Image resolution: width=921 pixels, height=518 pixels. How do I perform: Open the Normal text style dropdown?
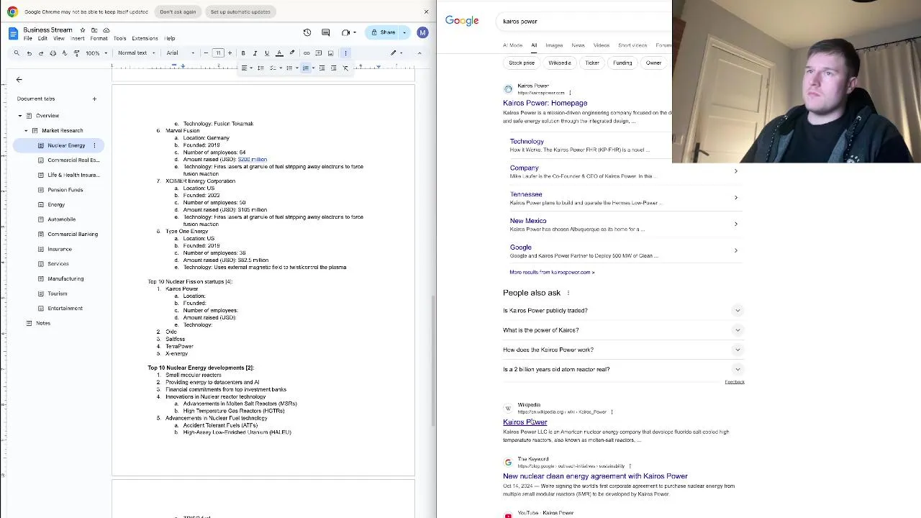(136, 53)
